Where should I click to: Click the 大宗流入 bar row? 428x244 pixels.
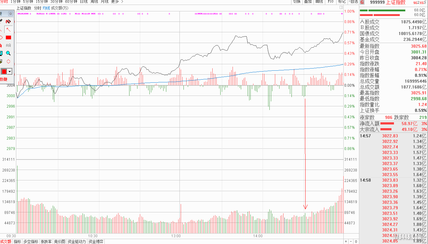pyautogui.click(x=393, y=130)
